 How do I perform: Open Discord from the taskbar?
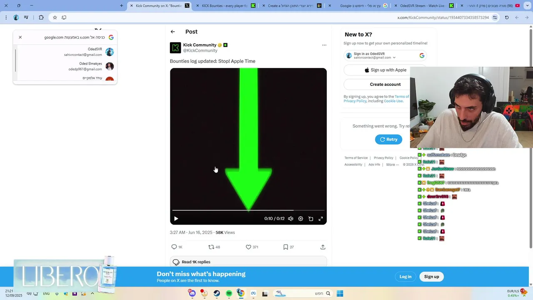click(192, 293)
